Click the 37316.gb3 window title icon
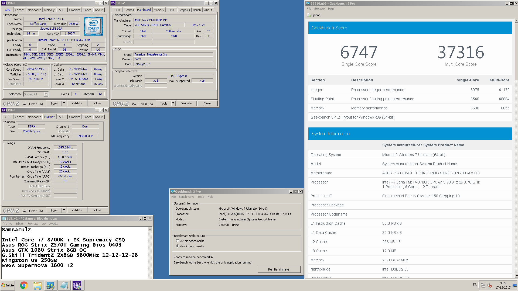Viewport: 518px width, 291px height. (308, 4)
